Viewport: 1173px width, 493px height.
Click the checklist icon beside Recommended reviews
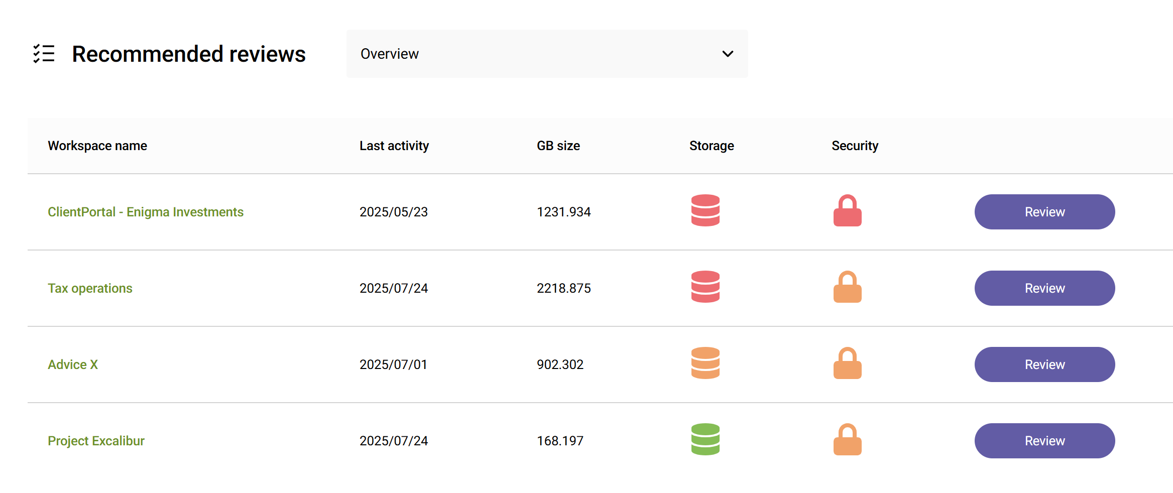pyautogui.click(x=44, y=54)
